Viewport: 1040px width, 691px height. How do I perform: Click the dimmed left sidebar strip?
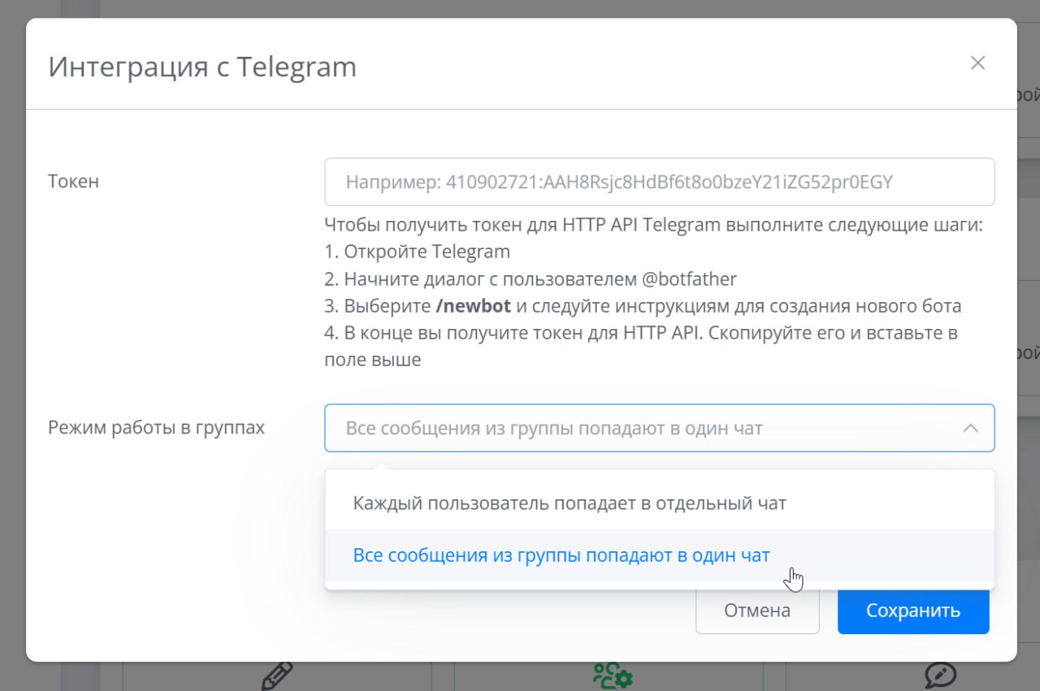(x=81, y=8)
